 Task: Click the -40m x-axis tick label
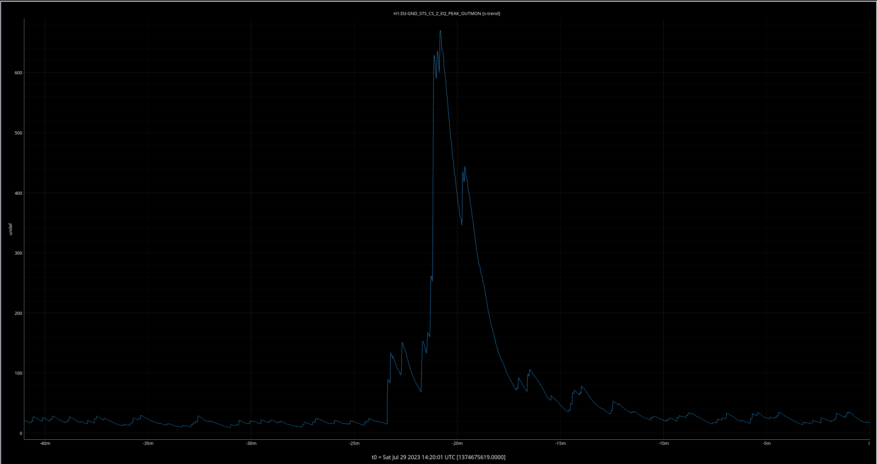coord(45,443)
